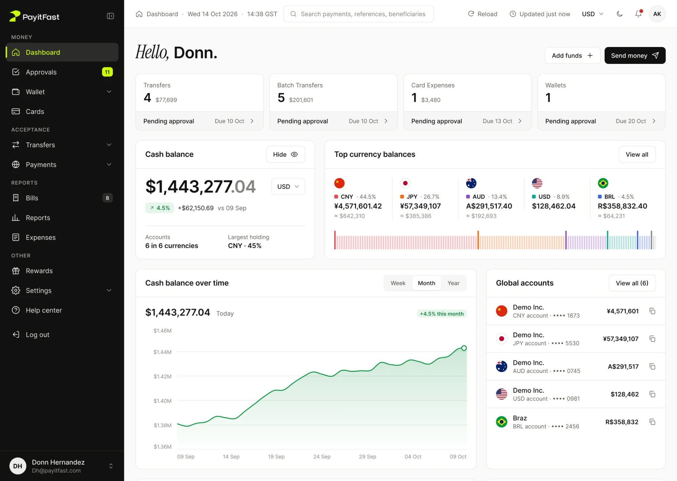Switch chart to Month view
Viewport: 677px width, 481px height.
(x=427, y=283)
